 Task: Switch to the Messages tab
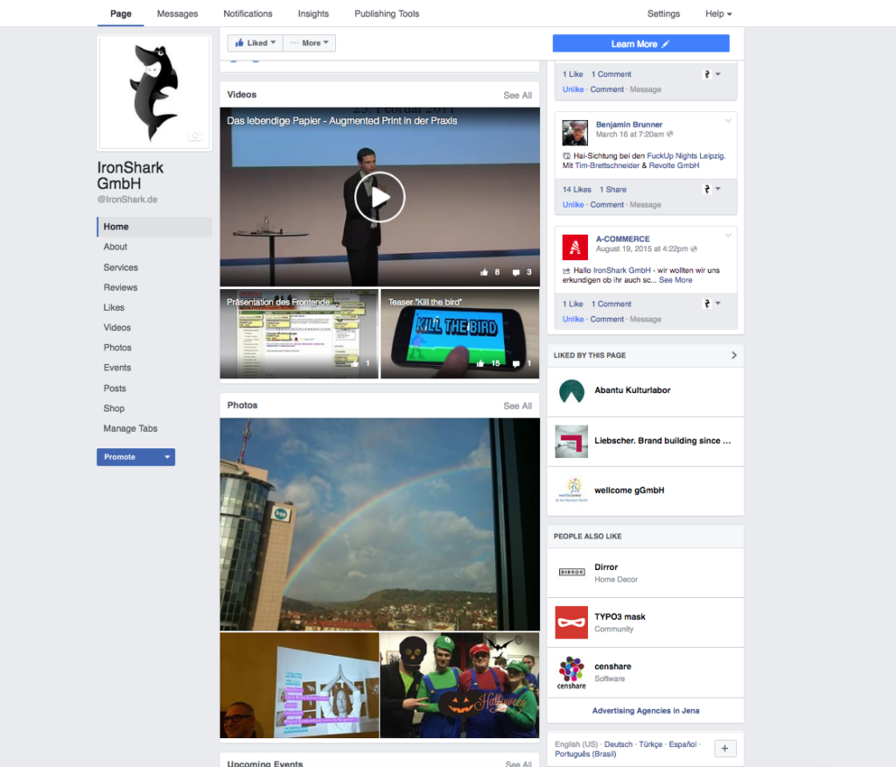(x=177, y=14)
